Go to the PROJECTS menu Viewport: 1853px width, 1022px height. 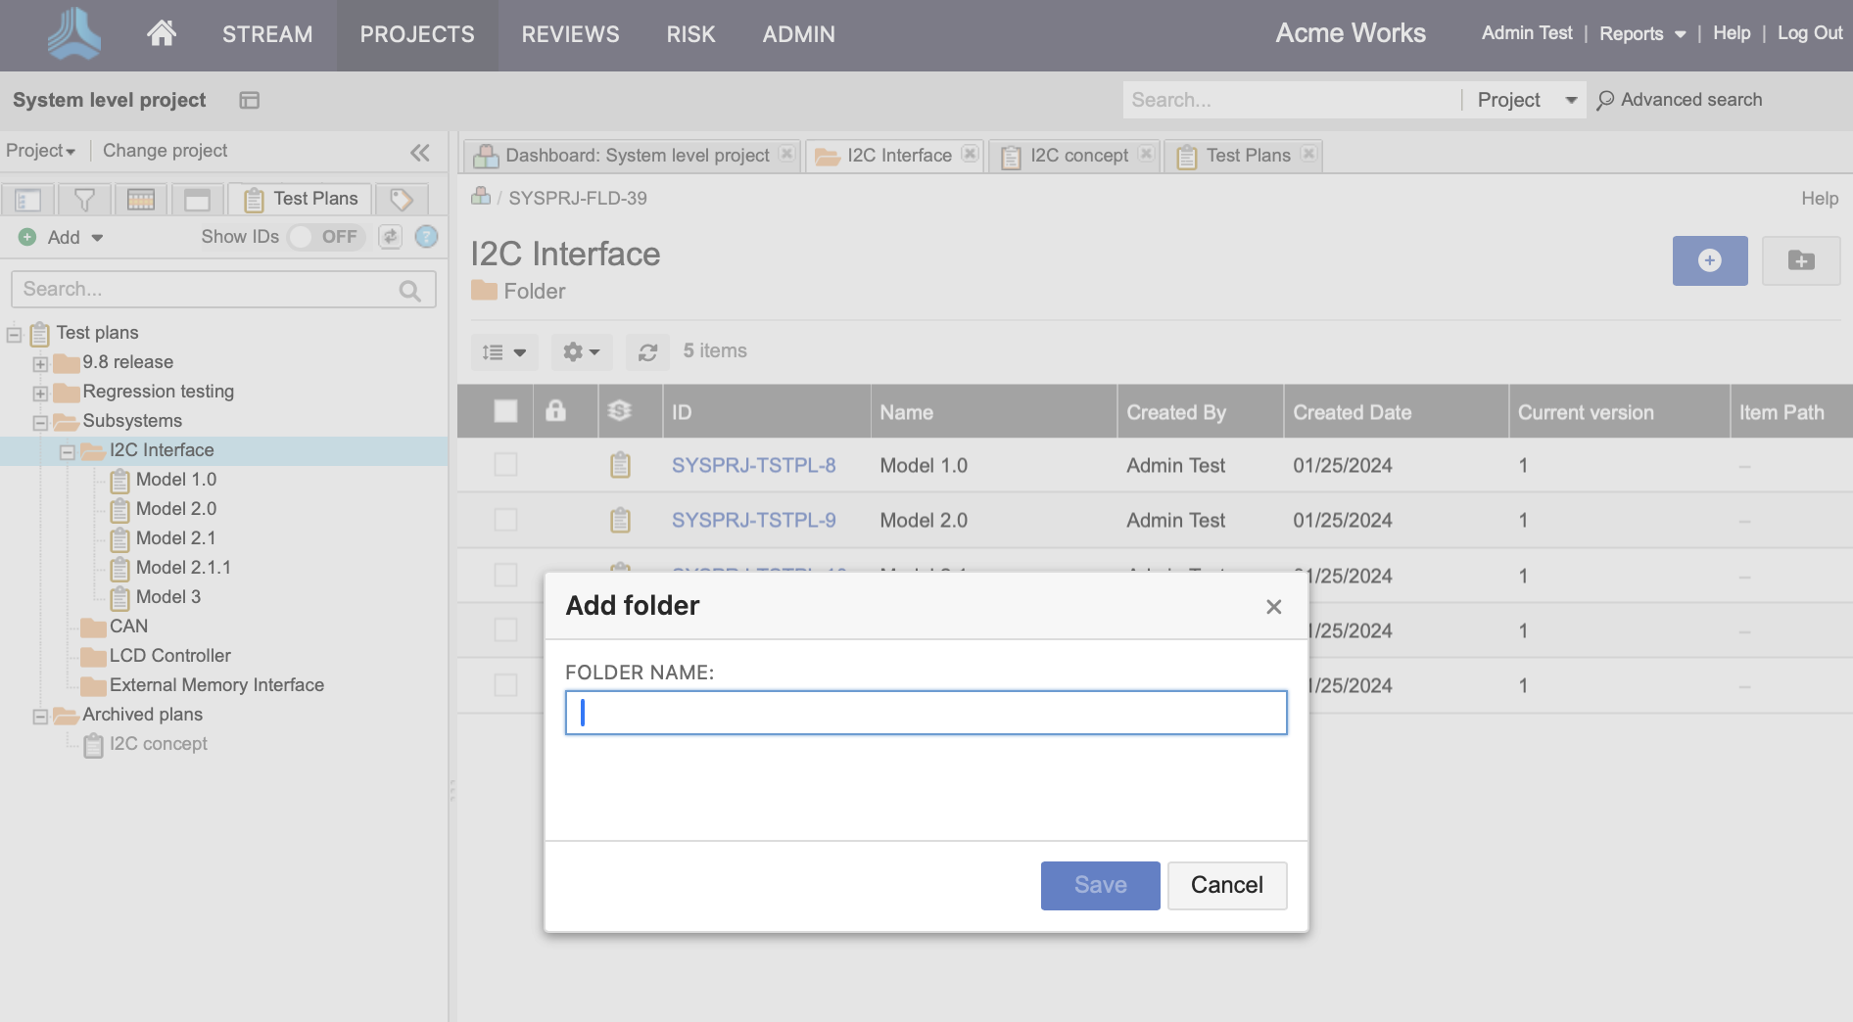coord(417,34)
